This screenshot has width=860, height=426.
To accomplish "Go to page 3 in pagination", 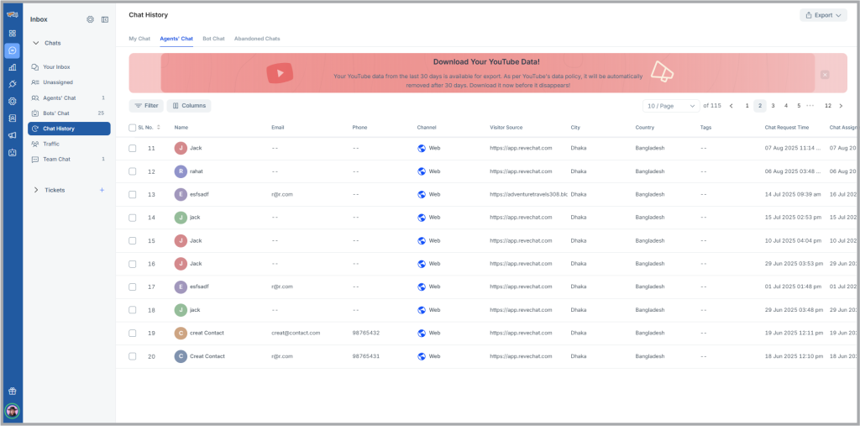I will pyautogui.click(x=773, y=106).
